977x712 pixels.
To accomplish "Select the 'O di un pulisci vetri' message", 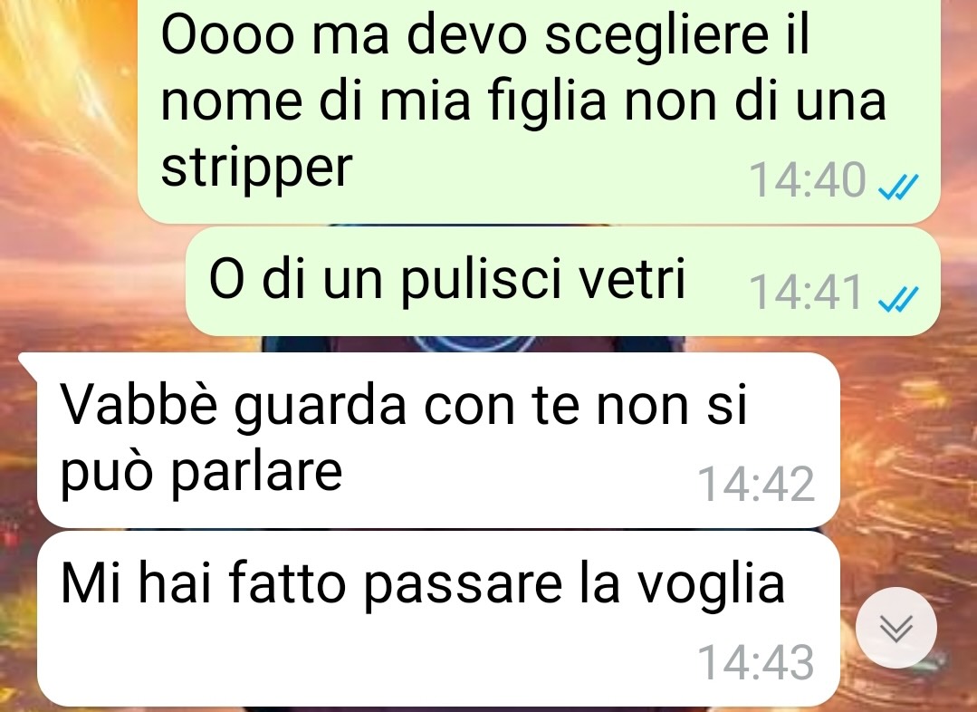I will point(562,281).
